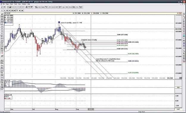Image resolution: width=186 pixels, height=113 pixels.
Task: Select the PTI tool icon
Action: [184, 41]
